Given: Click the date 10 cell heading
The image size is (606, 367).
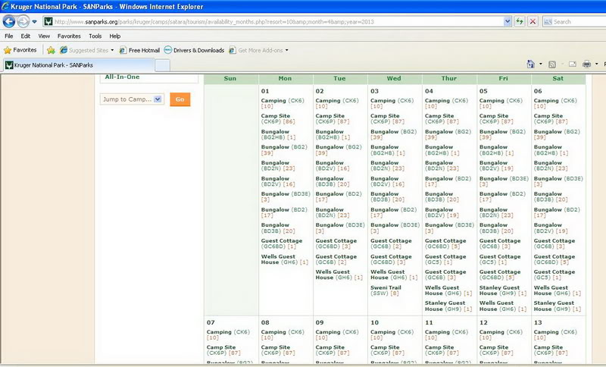Looking at the screenshot, I should point(374,322).
